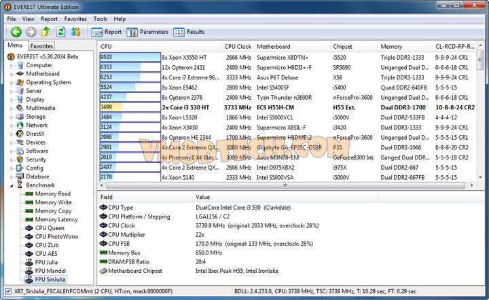The image size is (489, 300).
Task: Select the Network icon in the tree
Action: pyautogui.click(x=20, y=126)
